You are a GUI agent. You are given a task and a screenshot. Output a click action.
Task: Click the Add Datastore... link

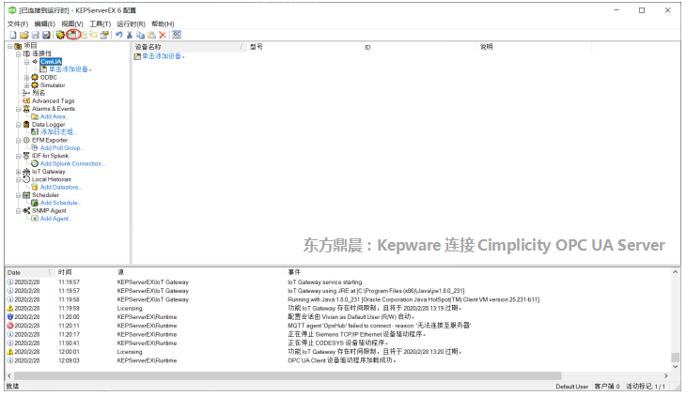point(61,187)
